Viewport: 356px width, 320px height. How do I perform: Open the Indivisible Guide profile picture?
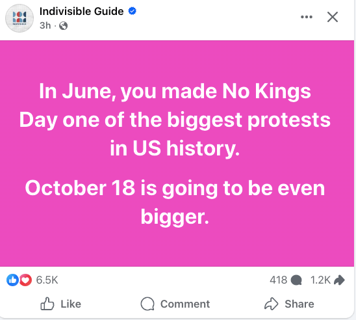19,18
